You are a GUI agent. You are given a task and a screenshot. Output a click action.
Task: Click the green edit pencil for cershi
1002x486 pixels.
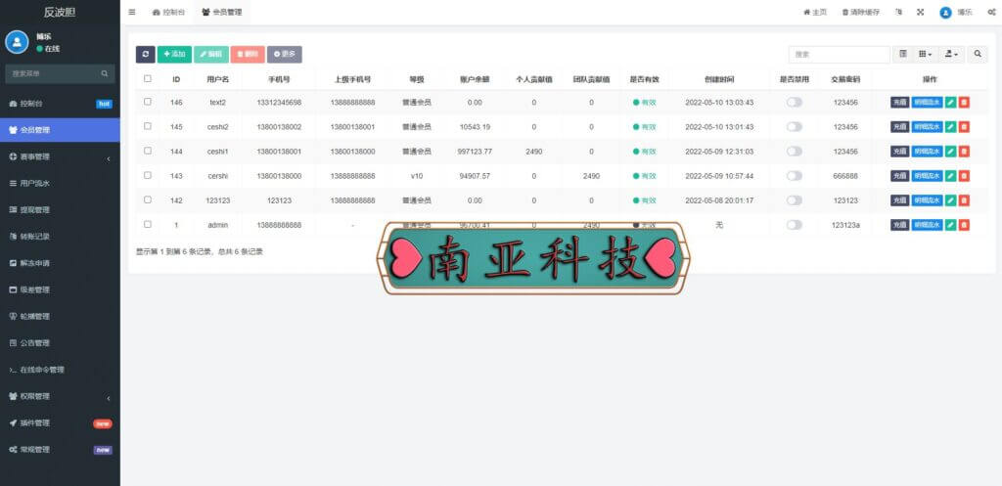[x=950, y=176]
